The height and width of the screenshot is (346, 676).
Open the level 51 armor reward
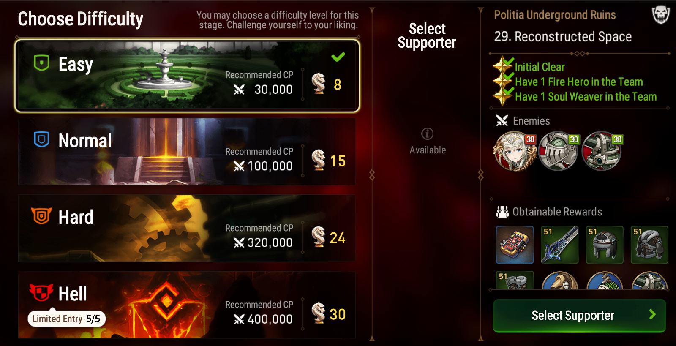[649, 245]
